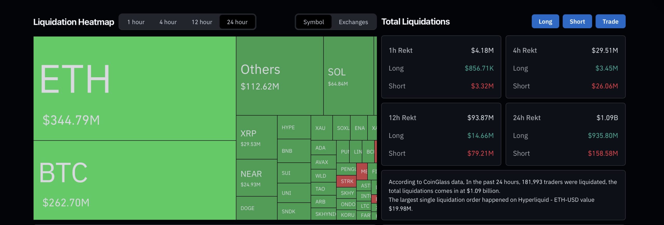
Task: Select the HYPE heatmap tile
Action: (x=294, y=127)
